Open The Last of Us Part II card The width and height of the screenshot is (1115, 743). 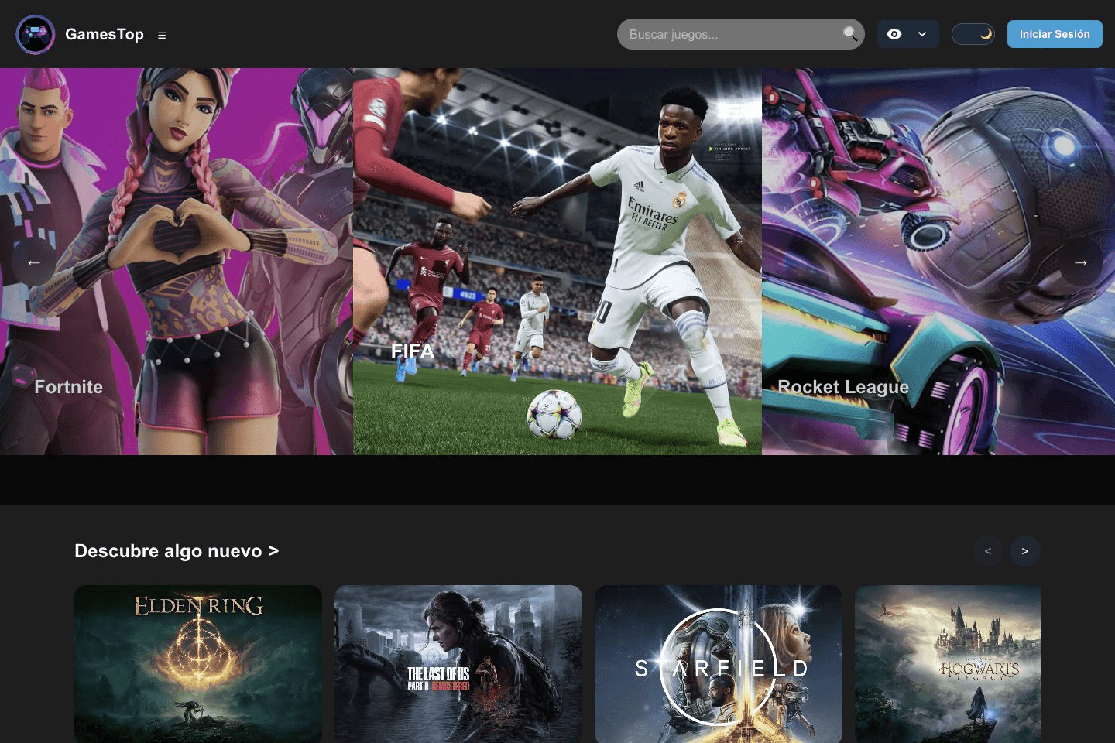(x=458, y=664)
